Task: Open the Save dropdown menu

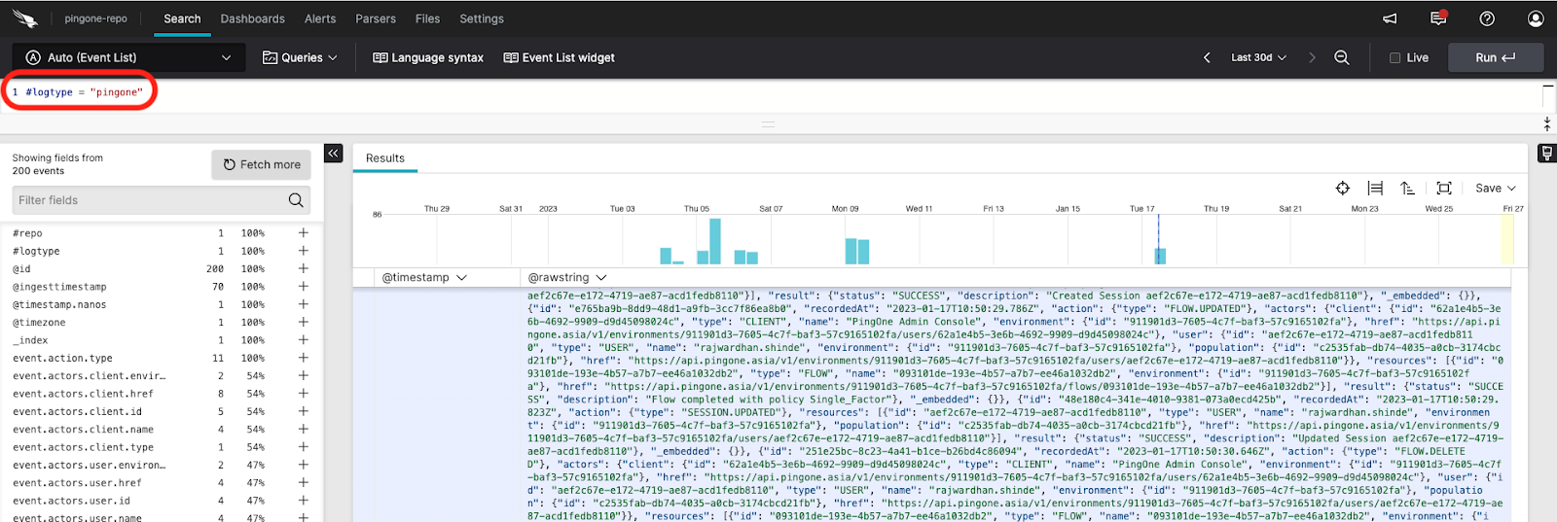Action: pos(1495,188)
